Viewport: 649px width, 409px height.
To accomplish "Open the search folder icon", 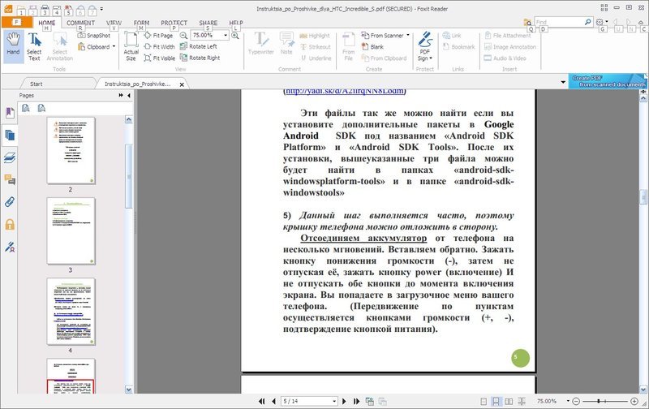I will [x=528, y=22].
